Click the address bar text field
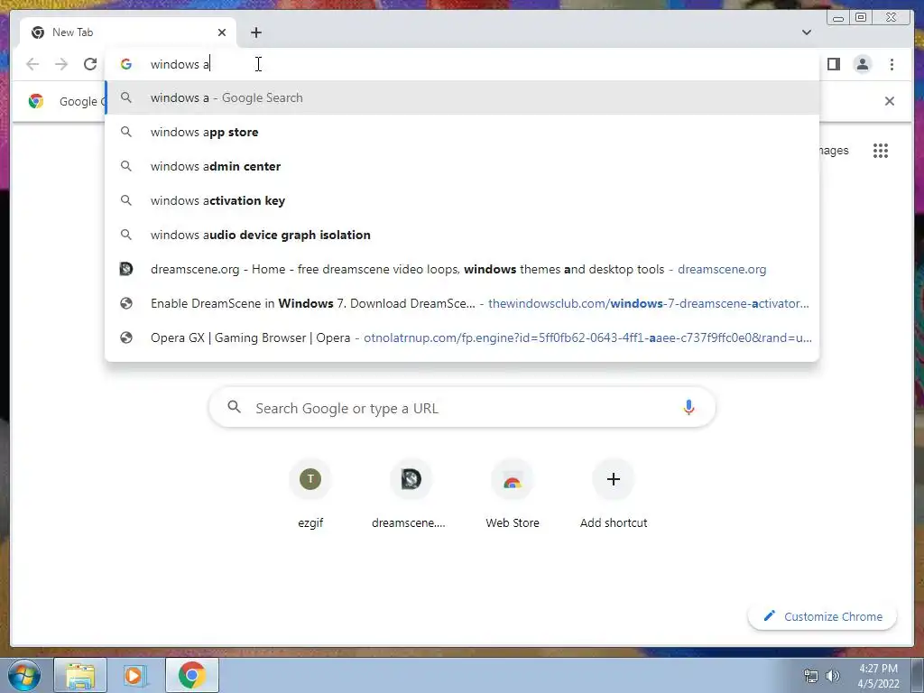 462,64
